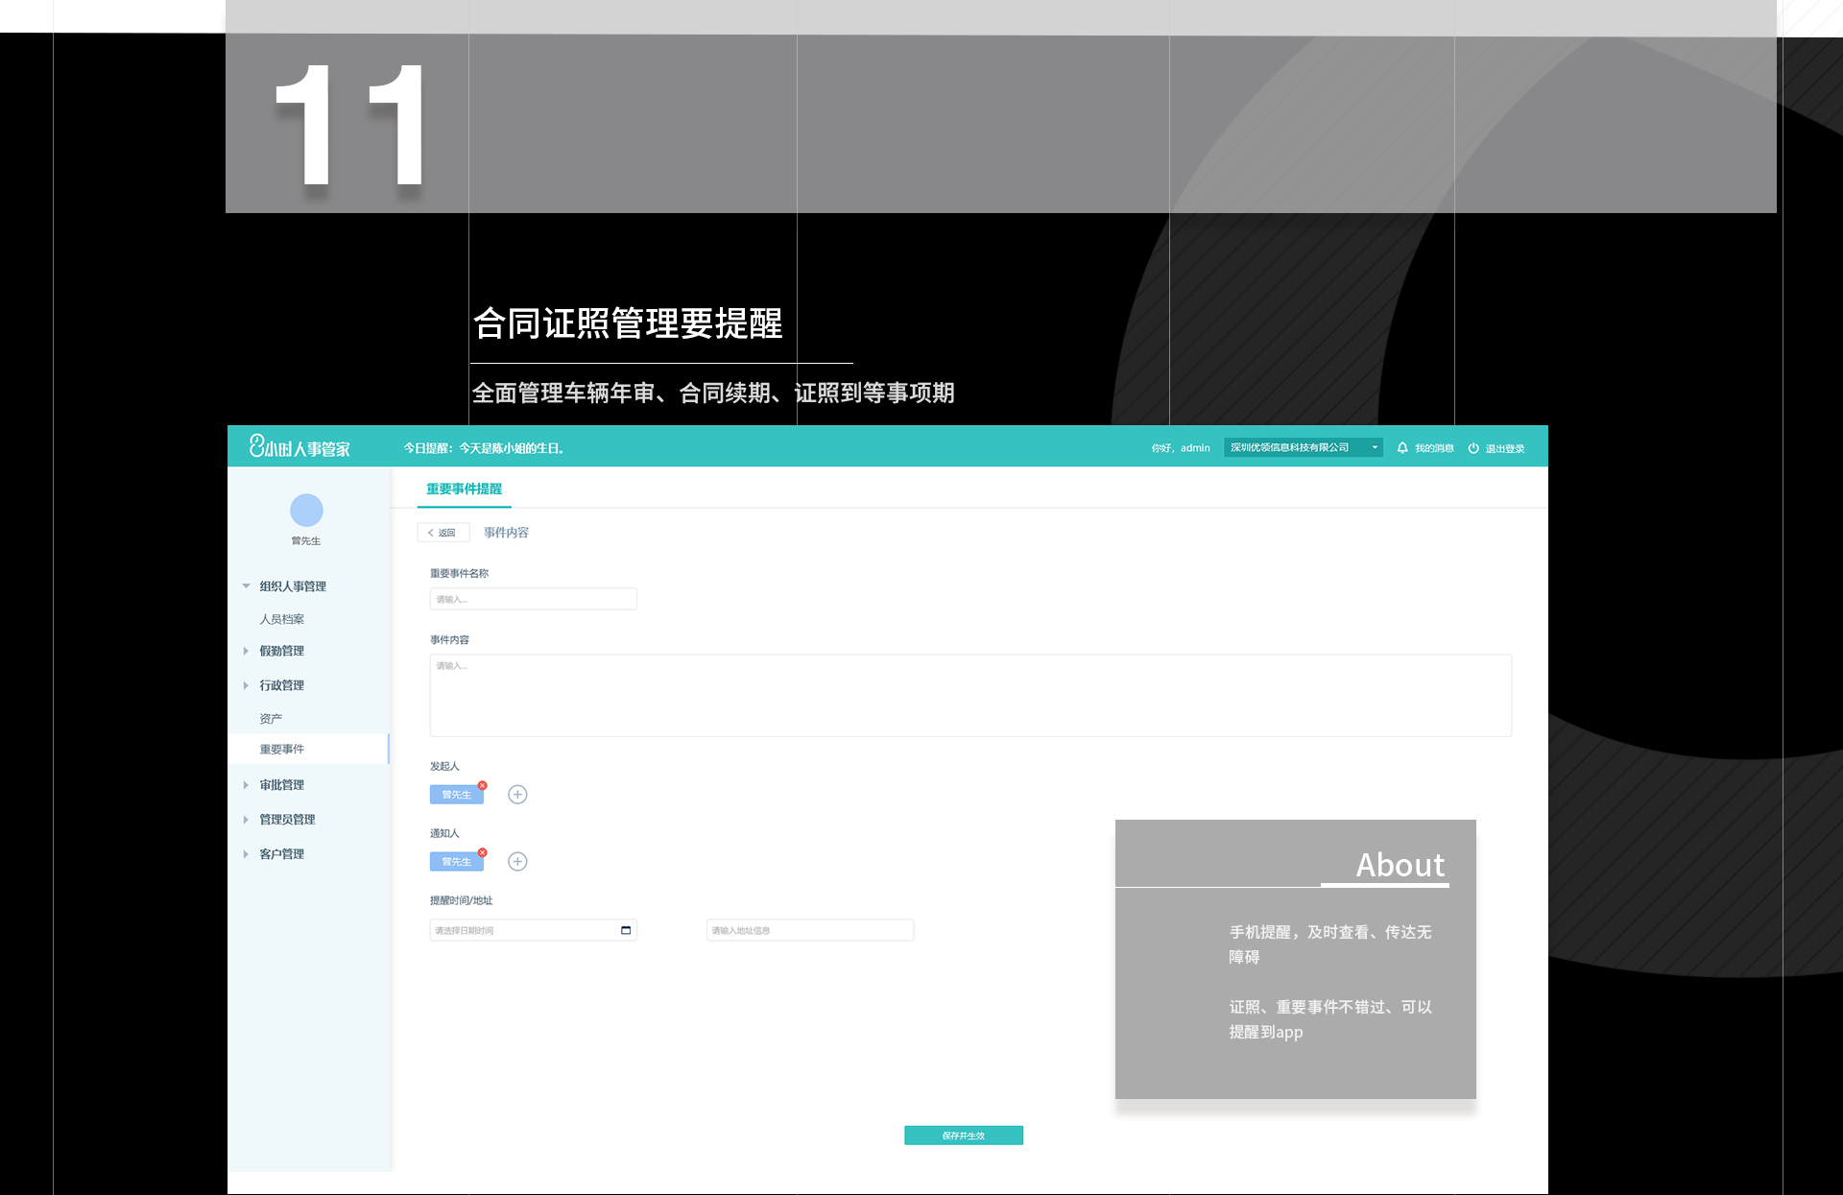Click the plus icon under 通知人
The image size is (1843, 1195).
517,862
